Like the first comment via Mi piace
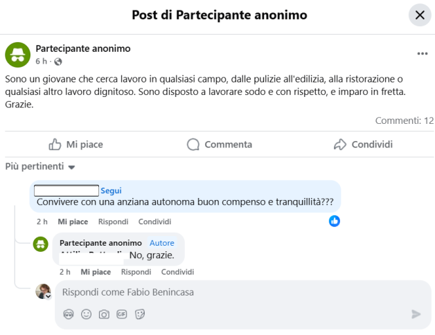Viewport: 435px width, 335px height. pos(73,221)
